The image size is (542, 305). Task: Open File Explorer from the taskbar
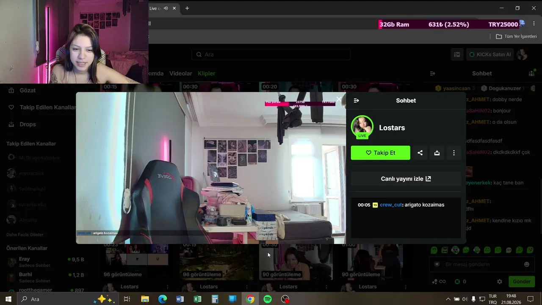145,299
